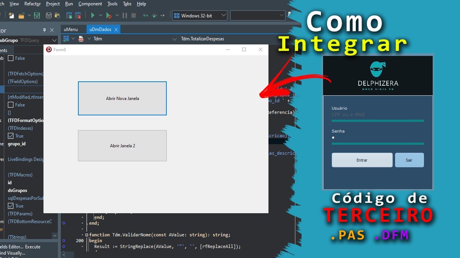This screenshot has height=258, width=460.
Task: Click the green Save floppy icon
Action: 37,15
